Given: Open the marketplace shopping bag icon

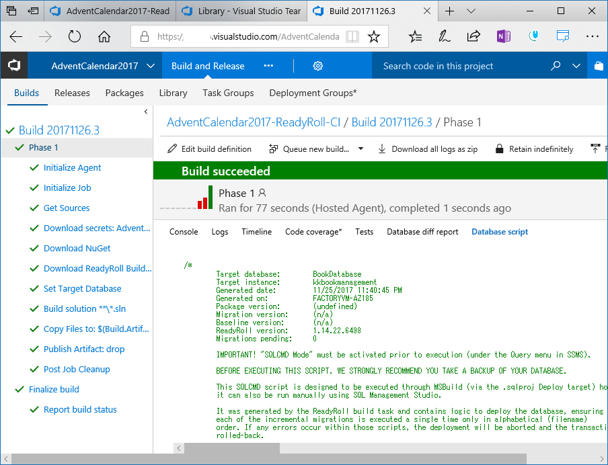Looking at the screenshot, I should [599, 66].
